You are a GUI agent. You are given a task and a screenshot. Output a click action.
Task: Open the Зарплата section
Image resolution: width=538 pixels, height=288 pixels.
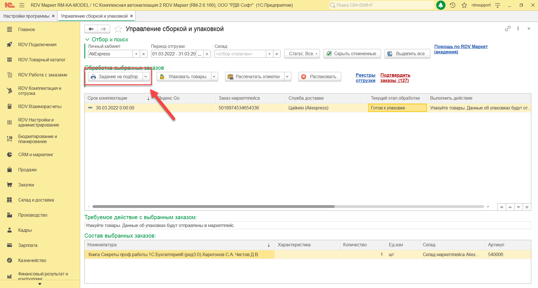40,245
